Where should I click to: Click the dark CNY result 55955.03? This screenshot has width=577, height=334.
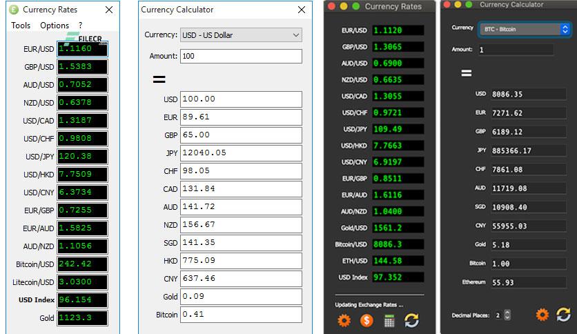click(x=529, y=226)
